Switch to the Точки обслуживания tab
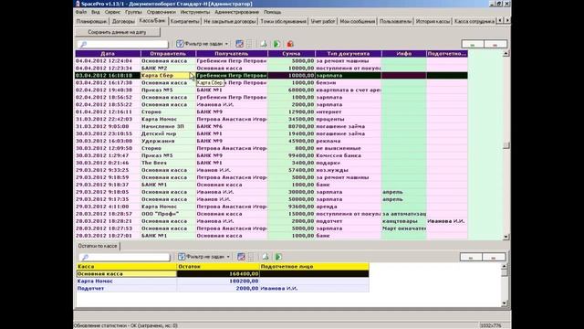The image size is (584, 329). click(x=284, y=21)
